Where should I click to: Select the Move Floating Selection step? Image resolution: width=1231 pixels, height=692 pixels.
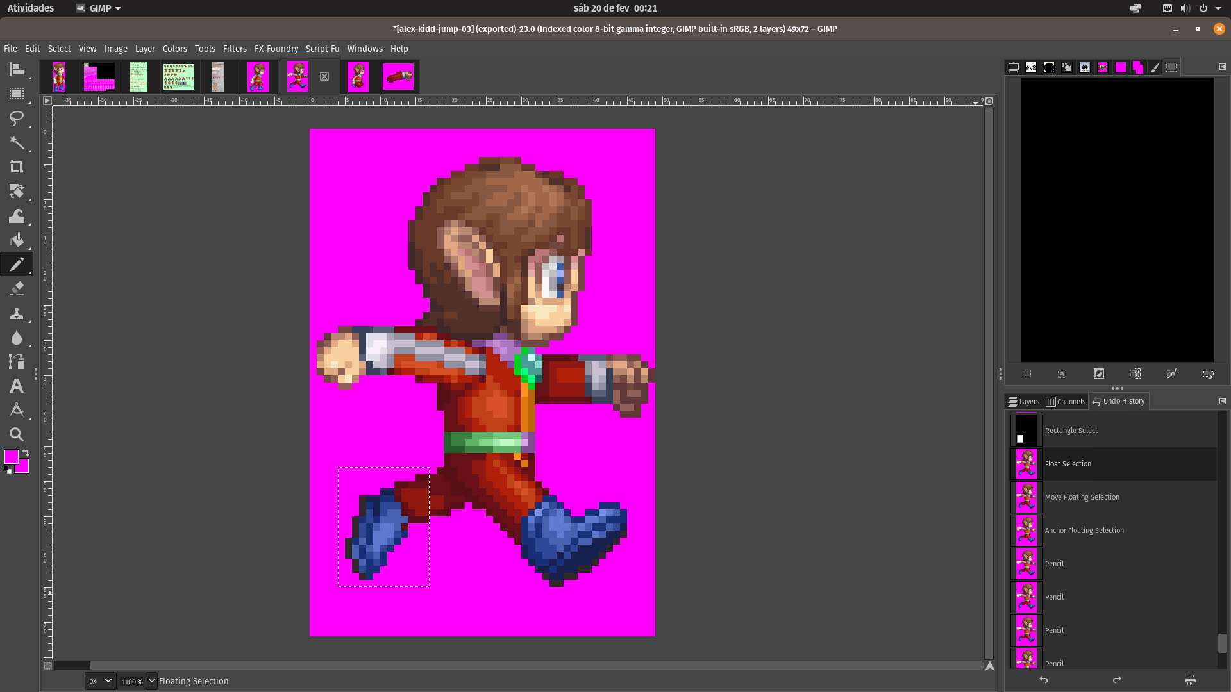click(1114, 497)
